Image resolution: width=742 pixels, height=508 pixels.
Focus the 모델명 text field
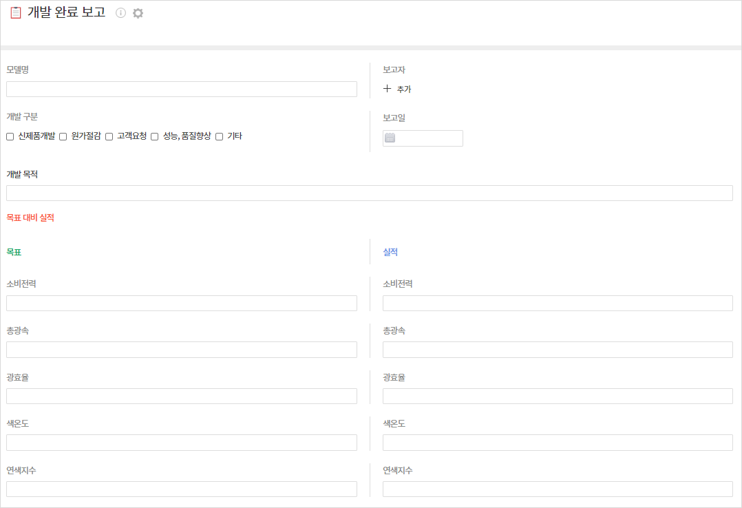click(182, 89)
